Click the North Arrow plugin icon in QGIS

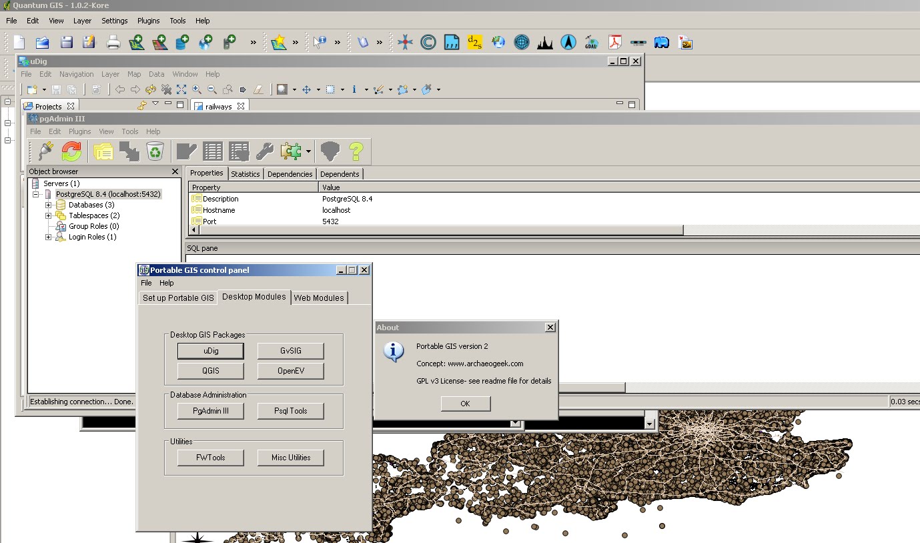[568, 43]
